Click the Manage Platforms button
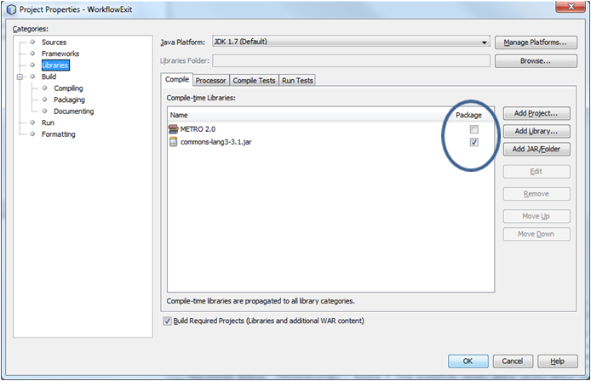 pos(535,42)
